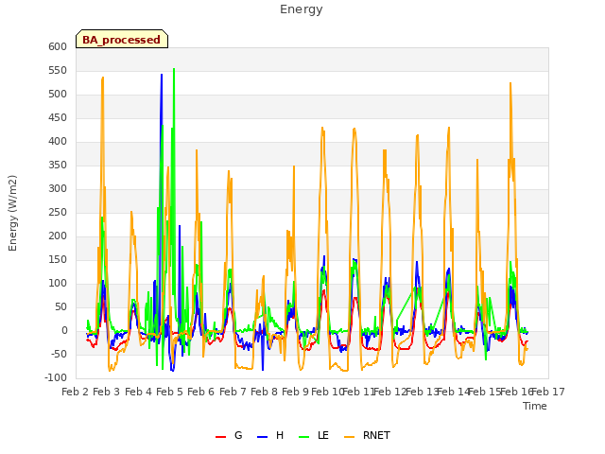Click the 50 y-axis tick label
The image size is (605, 454).
[x=60, y=306]
